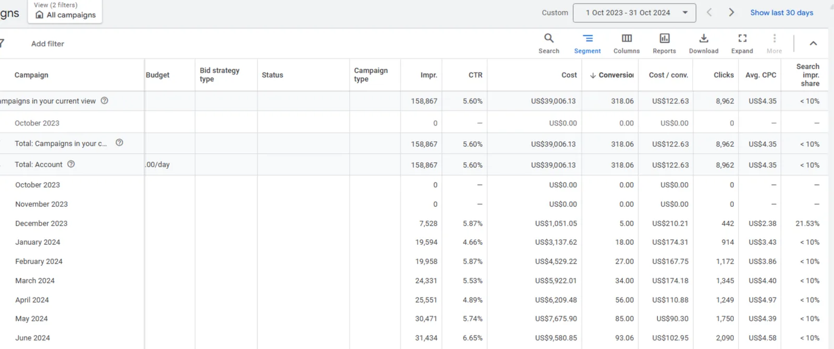Click Add filter
834x349 pixels.
point(47,44)
